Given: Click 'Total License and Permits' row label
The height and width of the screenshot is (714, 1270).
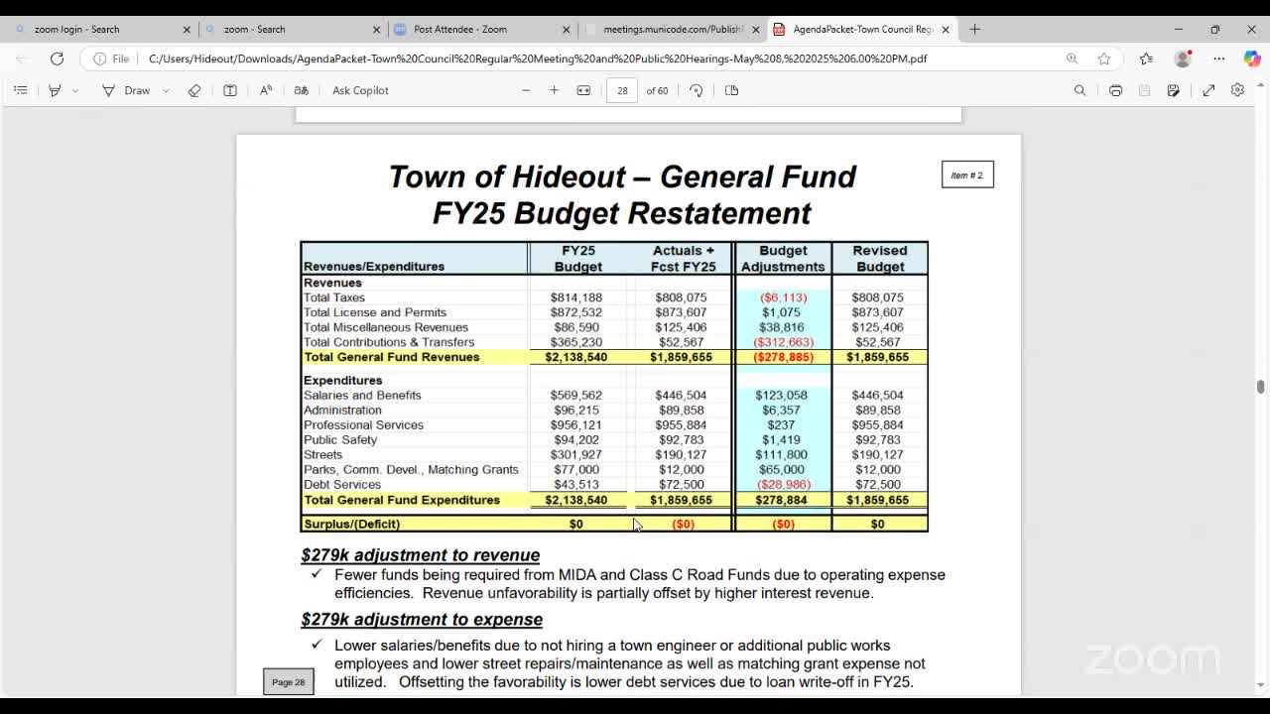Looking at the screenshot, I should pos(375,312).
